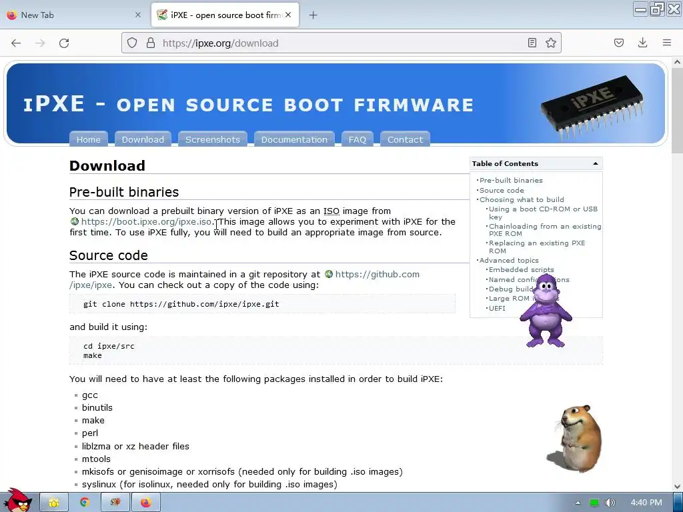Open tracking protection shield icon

132,43
